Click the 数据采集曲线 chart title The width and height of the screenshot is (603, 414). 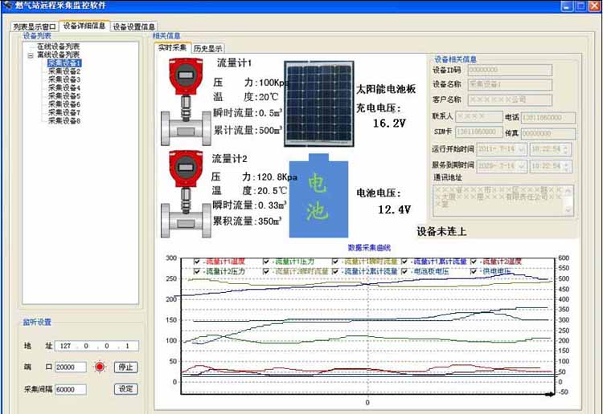coord(369,247)
